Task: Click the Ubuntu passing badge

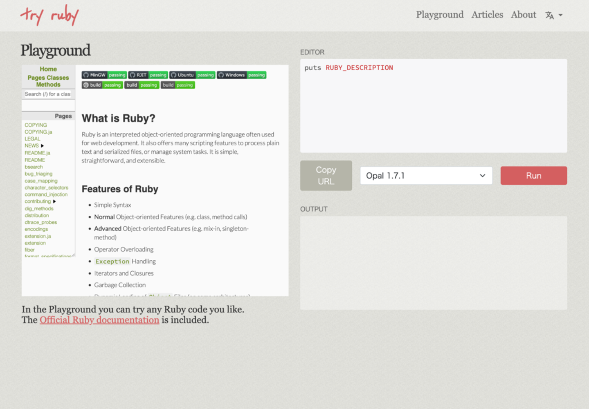Action: point(192,75)
